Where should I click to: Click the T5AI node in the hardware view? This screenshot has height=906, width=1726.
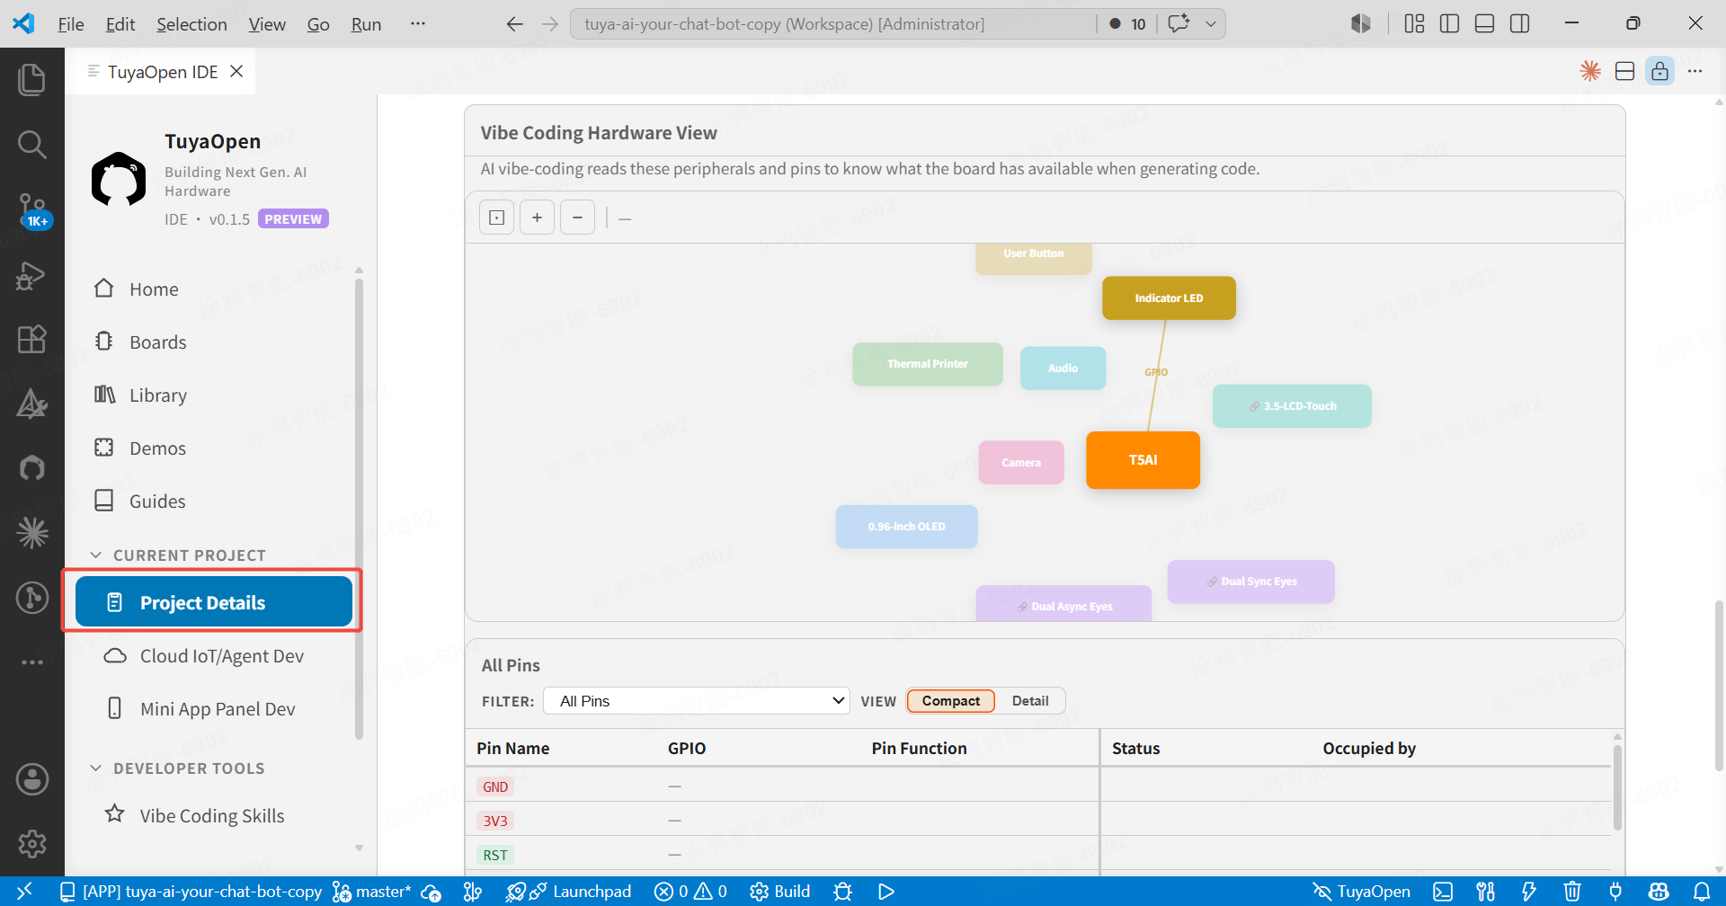tap(1143, 460)
